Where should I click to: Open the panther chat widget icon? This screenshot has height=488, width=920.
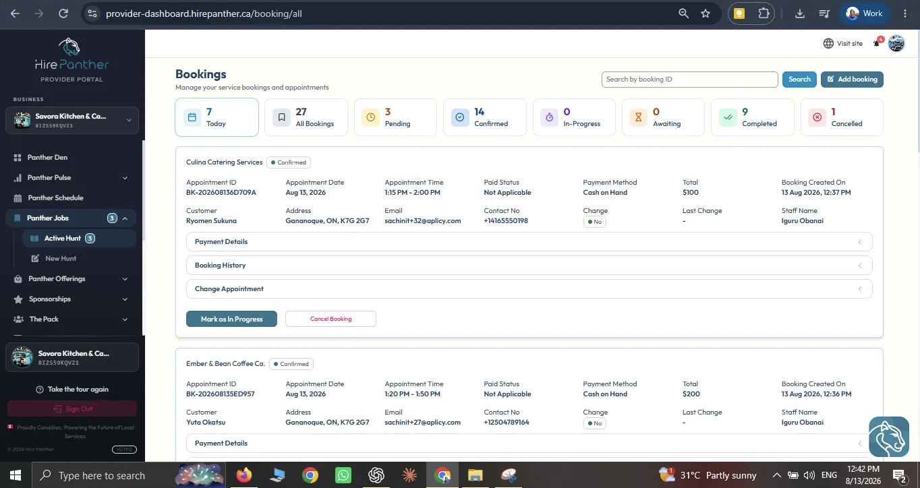click(888, 437)
